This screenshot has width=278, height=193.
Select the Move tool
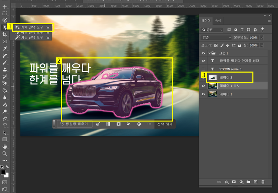click(x=4, y=7)
